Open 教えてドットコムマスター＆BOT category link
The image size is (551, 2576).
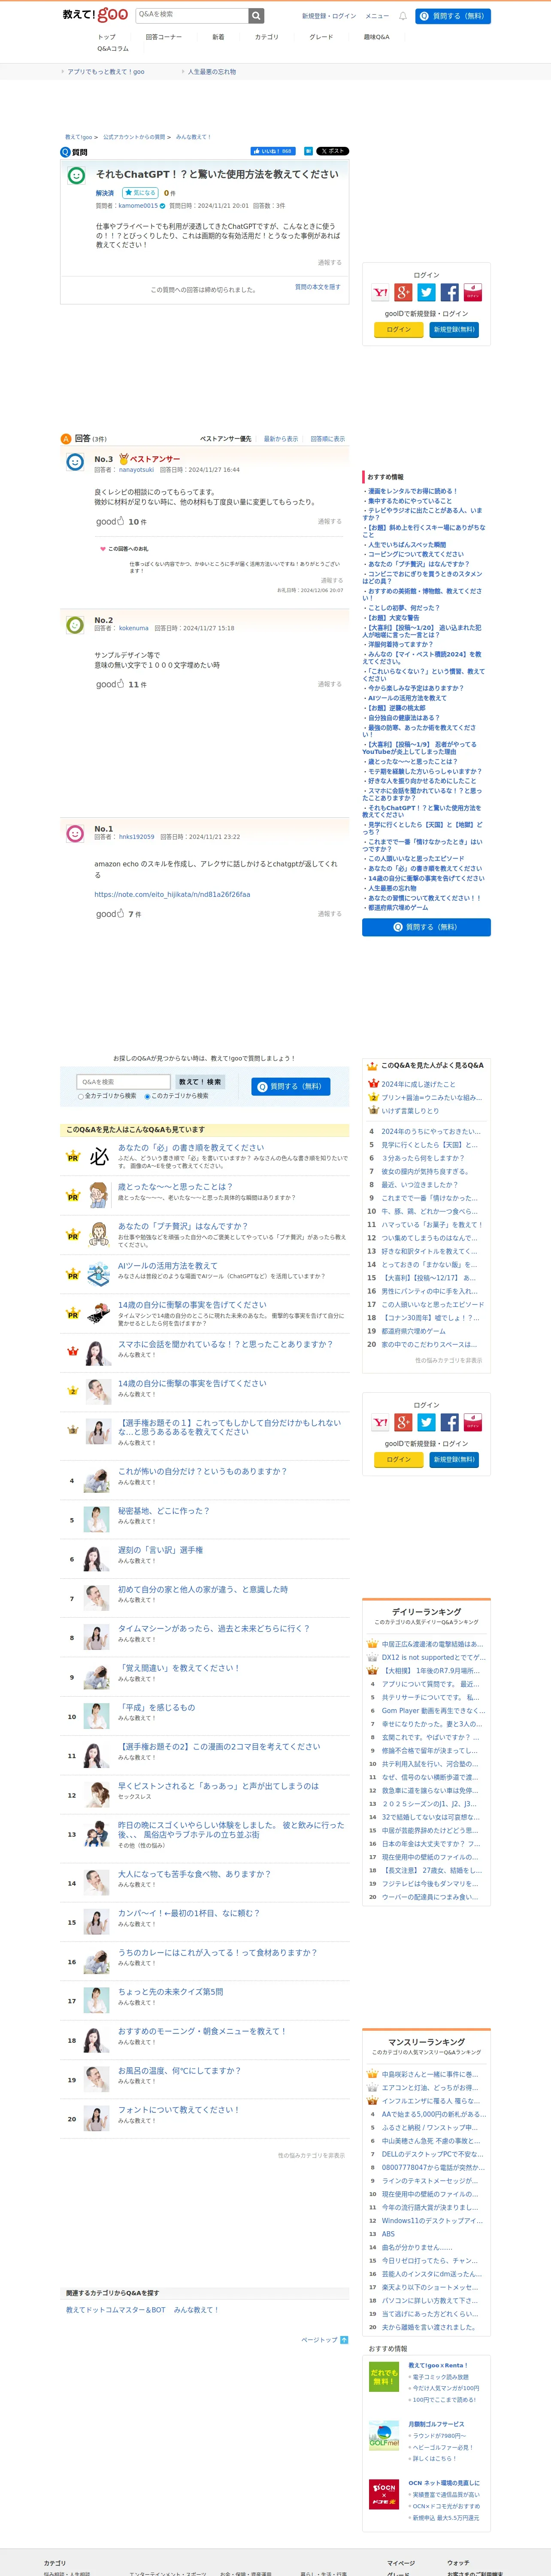click(x=116, y=2310)
